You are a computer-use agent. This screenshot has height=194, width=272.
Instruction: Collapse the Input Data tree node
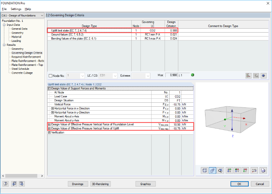pyautogui.click(x=4, y=25)
